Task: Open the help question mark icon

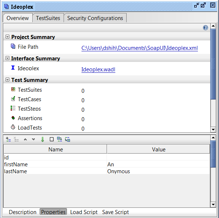Action: click(206, 28)
